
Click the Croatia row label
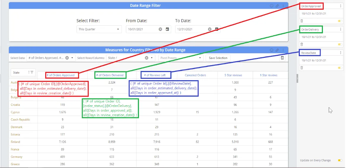coord(15,105)
